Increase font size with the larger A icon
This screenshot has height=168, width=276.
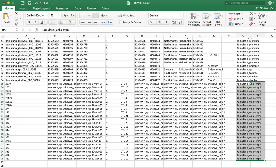click(66, 15)
